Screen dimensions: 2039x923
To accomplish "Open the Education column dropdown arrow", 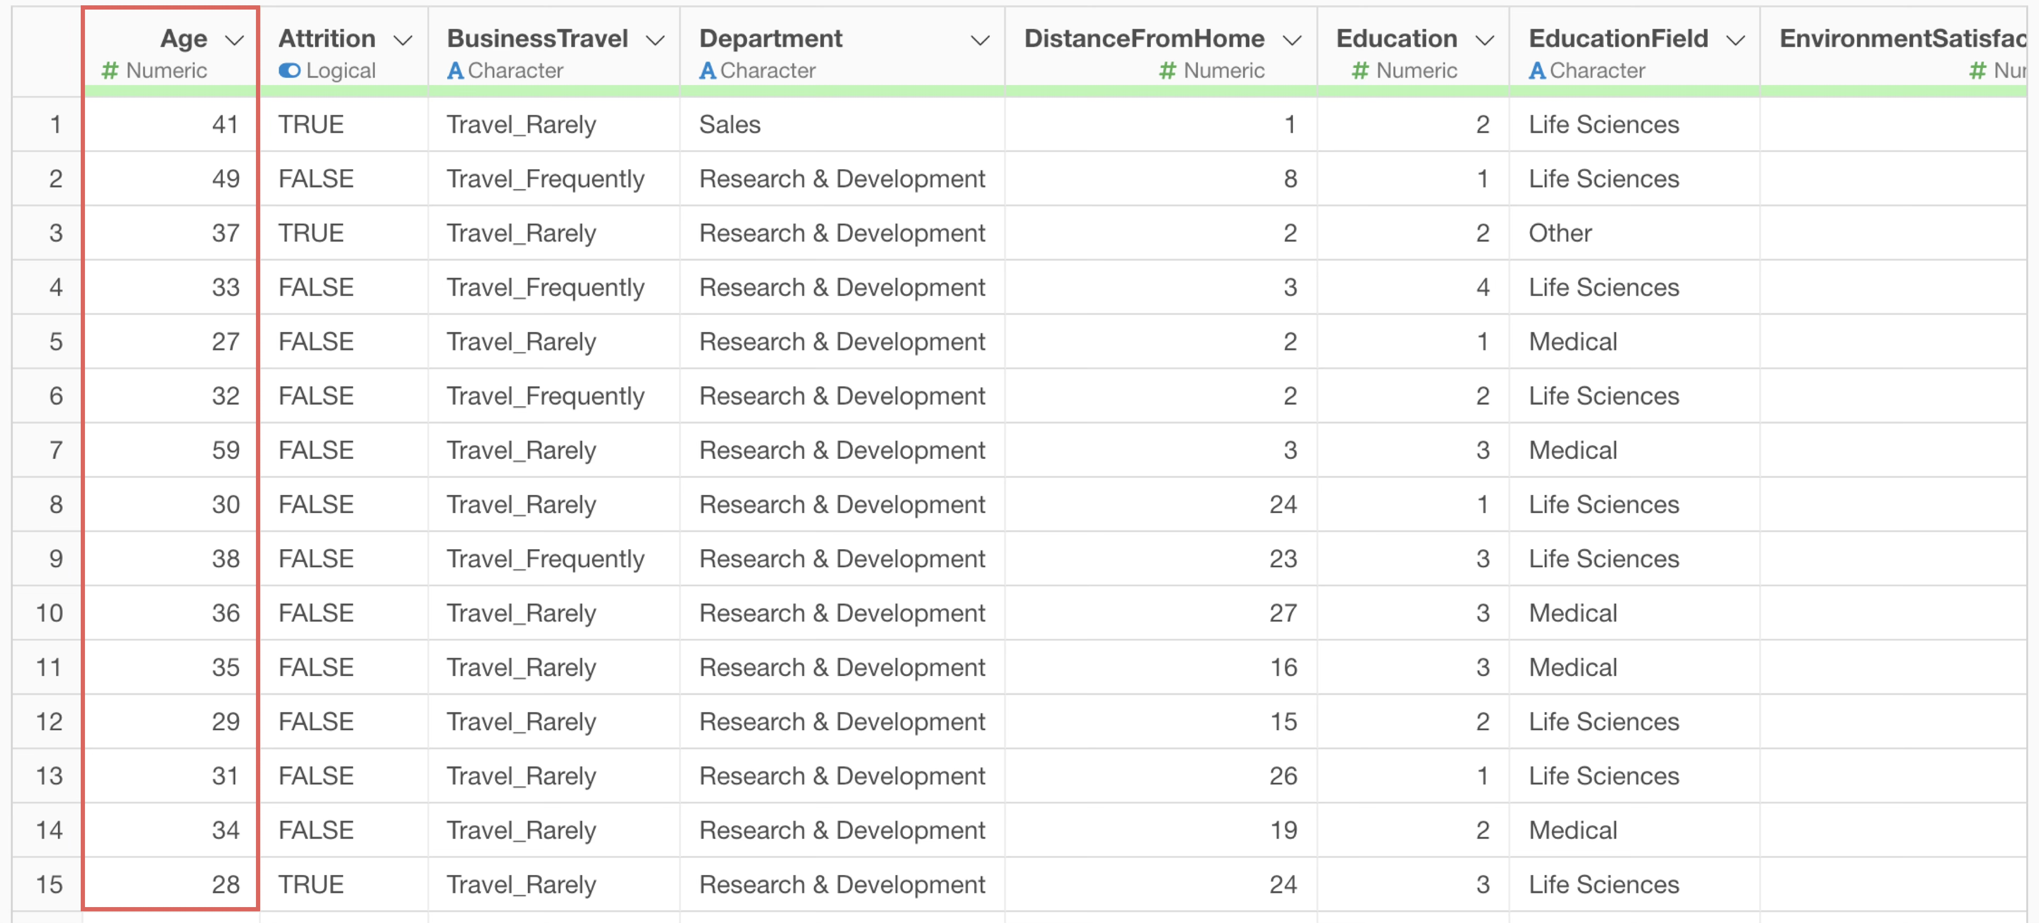I will [x=1486, y=40].
